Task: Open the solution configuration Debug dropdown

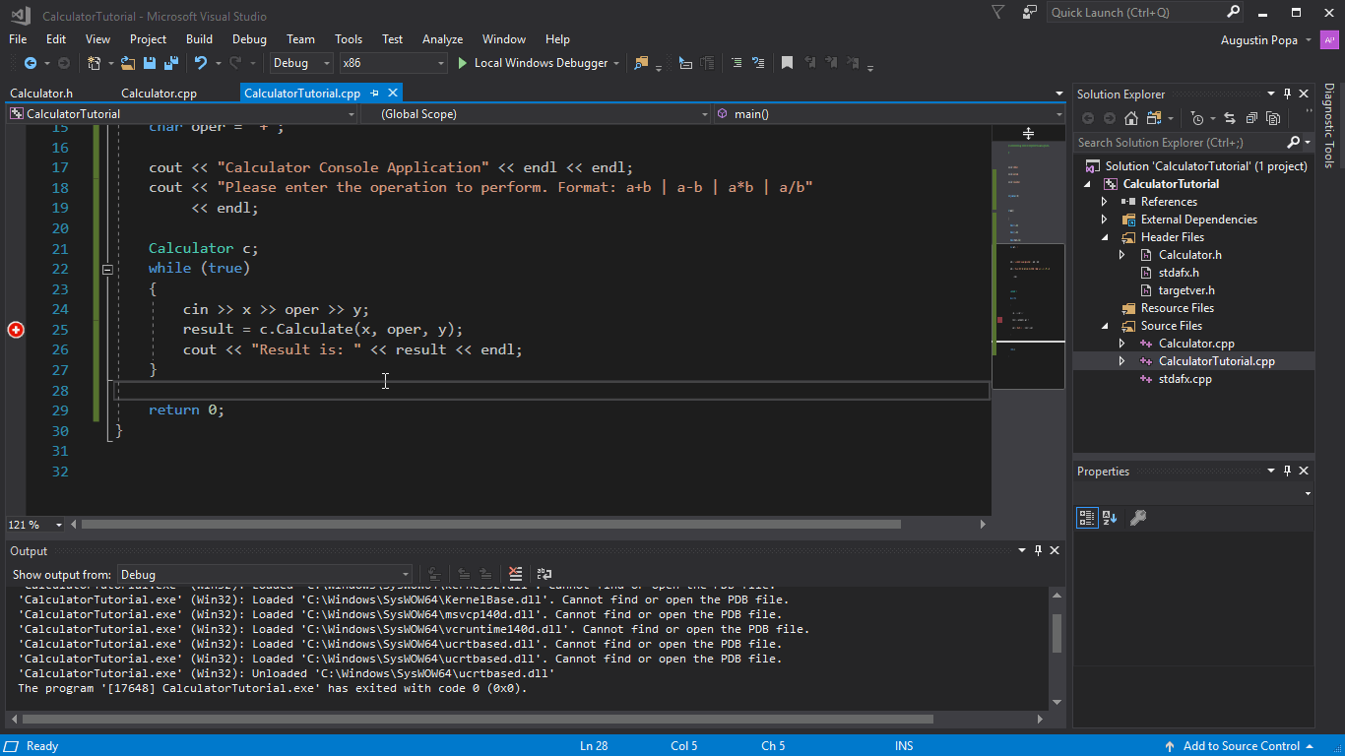Action: [x=326, y=62]
